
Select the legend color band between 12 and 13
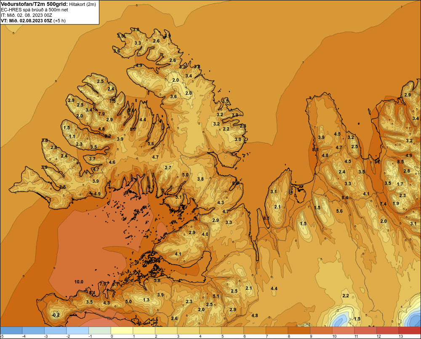[x=387, y=330]
